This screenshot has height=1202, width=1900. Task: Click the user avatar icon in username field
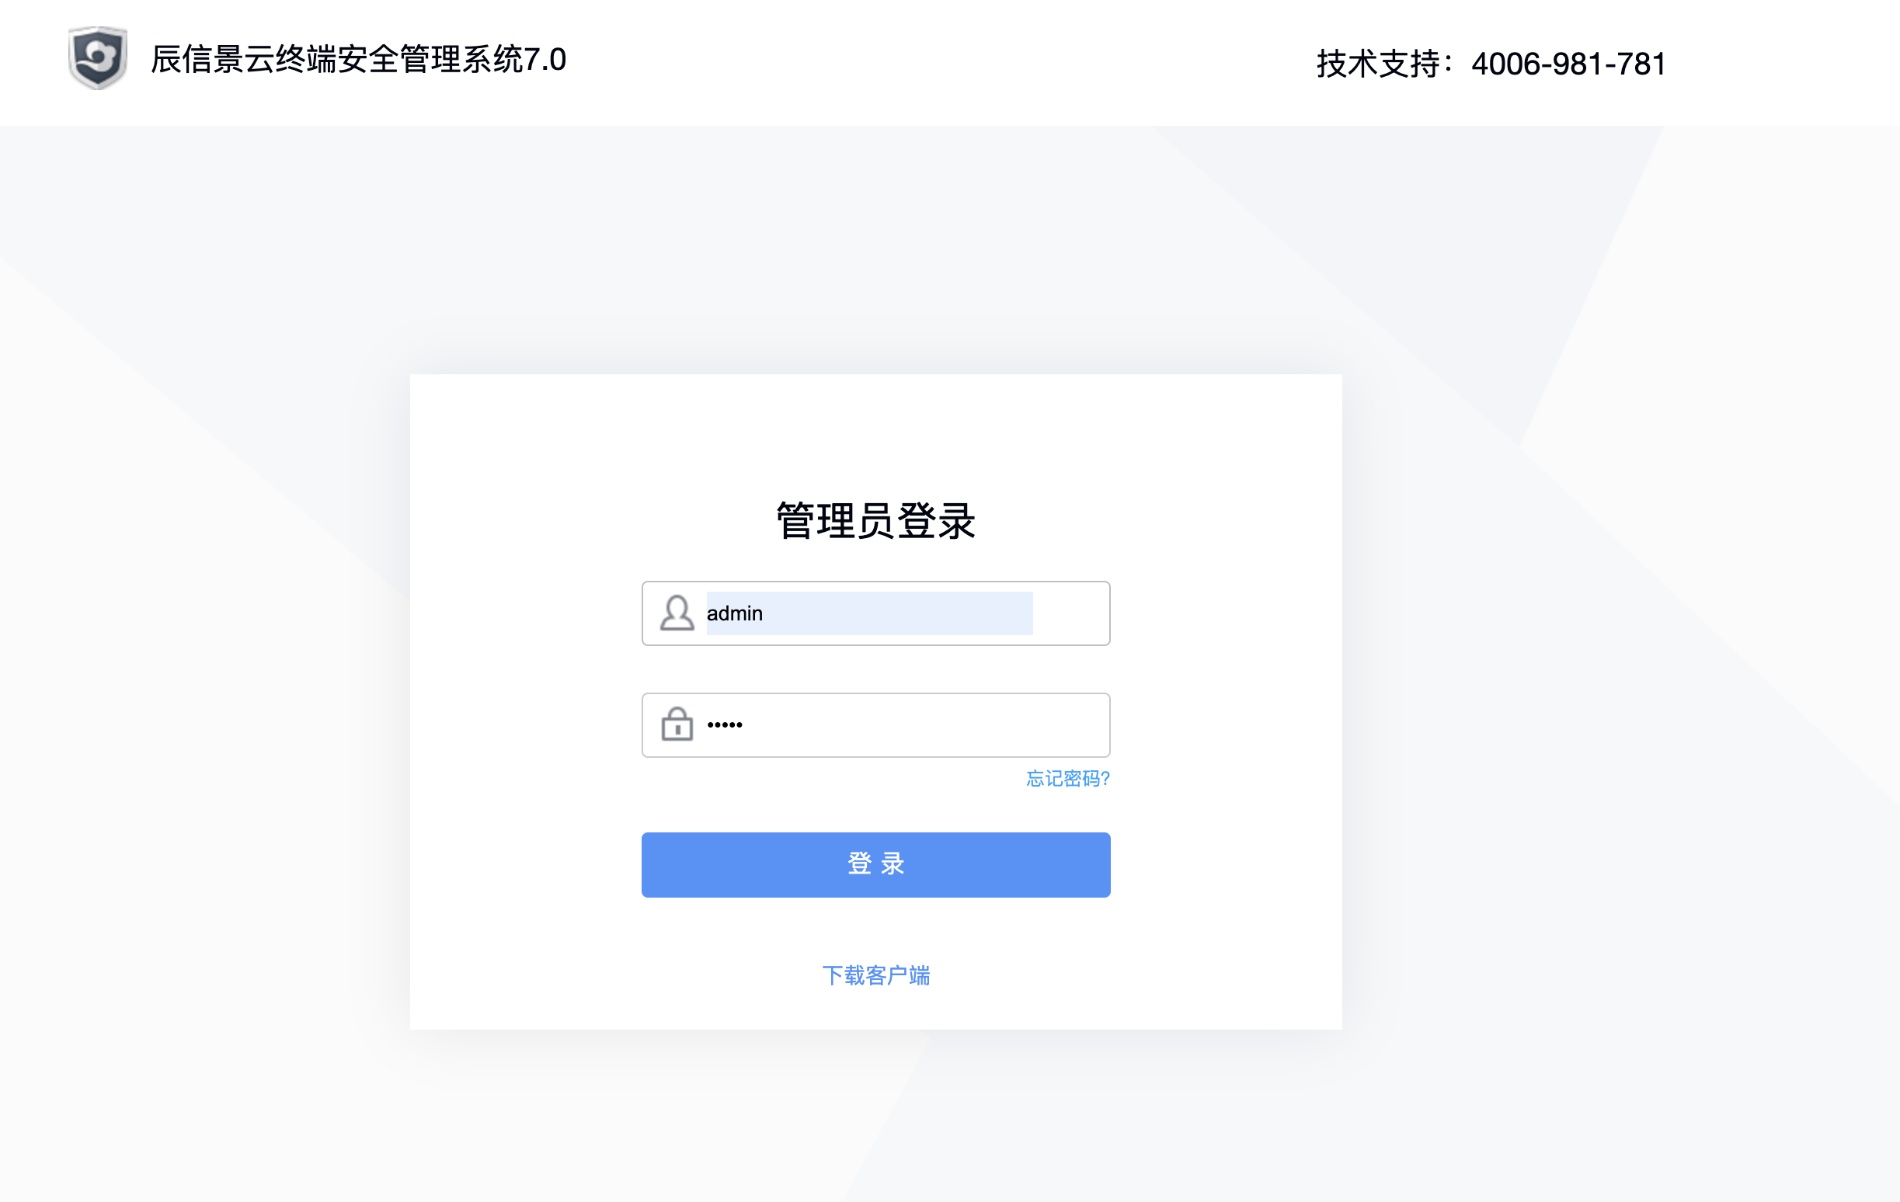click(x=677, y=613)
